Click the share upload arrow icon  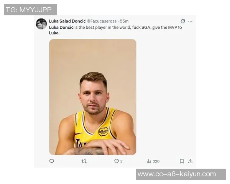190,161
